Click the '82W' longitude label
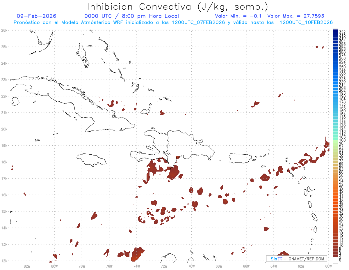 coord(27,266)
